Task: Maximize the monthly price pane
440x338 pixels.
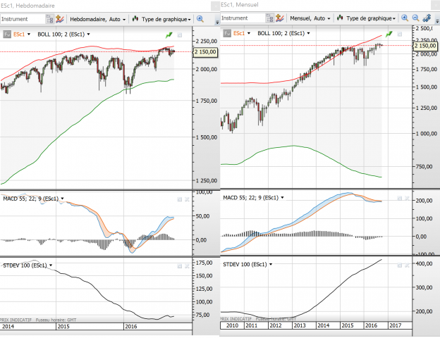Action: coord(400,35)
